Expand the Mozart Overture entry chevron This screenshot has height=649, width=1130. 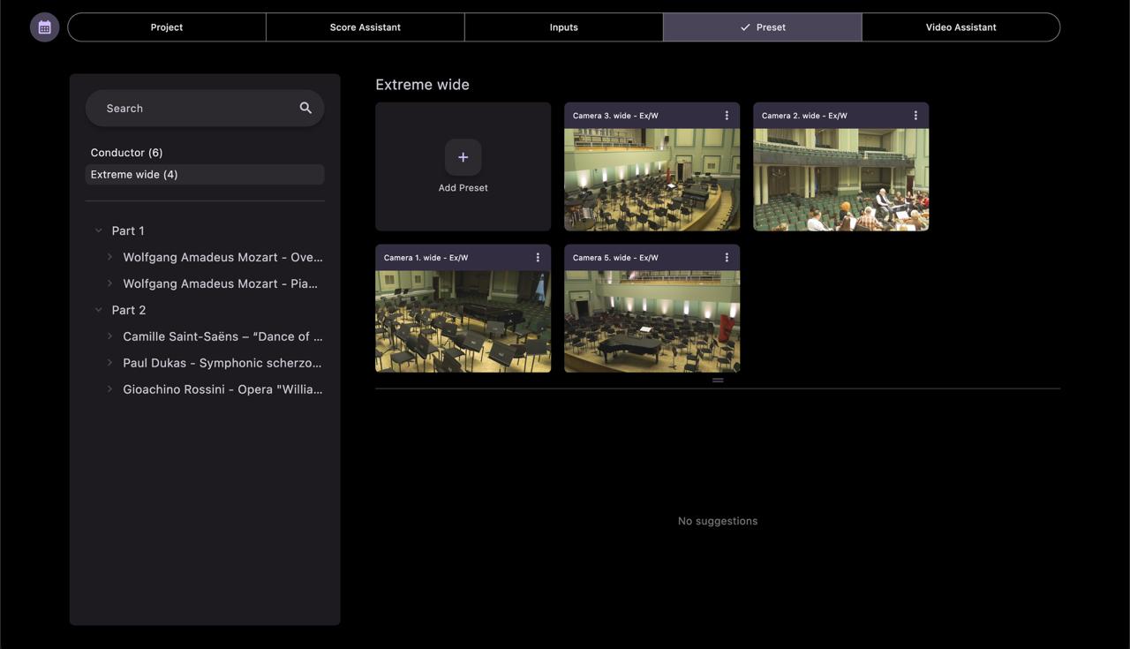click(x=109, y=256)
